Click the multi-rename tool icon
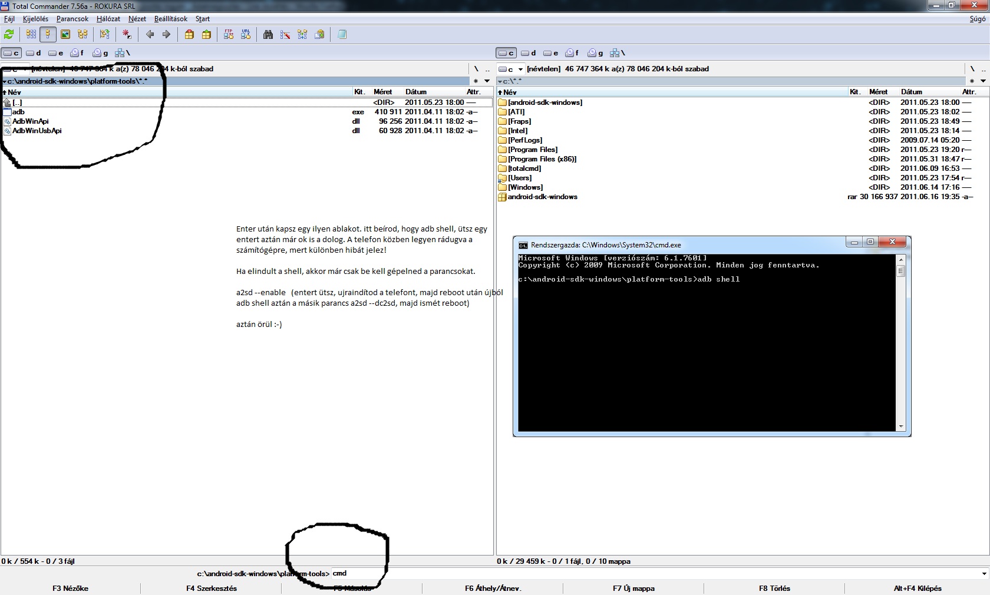This screenshot has width=990, height=595. (285, 35)
